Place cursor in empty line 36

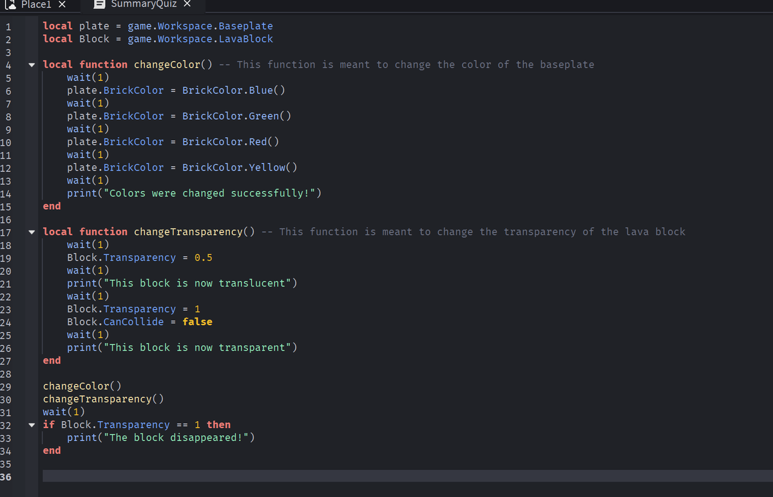(x=408, y=476)
